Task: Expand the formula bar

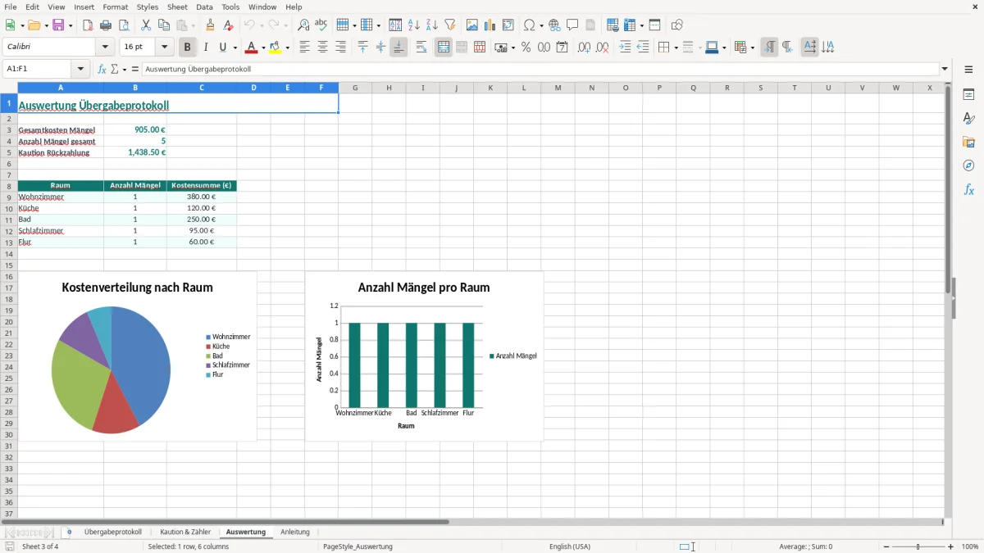Action: click(945, 69)
